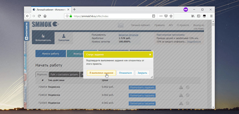Close the 'Статус задания' dialog with X
The width and height of the screenshot is (239, 114).
[150, 54]
